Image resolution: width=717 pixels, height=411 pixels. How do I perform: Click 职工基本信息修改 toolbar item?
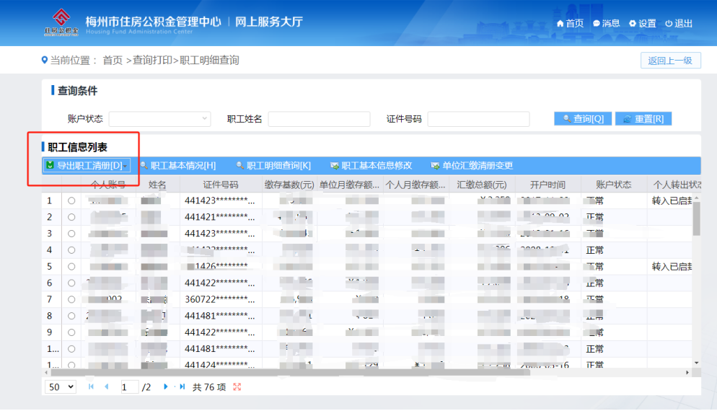(371, 166)
